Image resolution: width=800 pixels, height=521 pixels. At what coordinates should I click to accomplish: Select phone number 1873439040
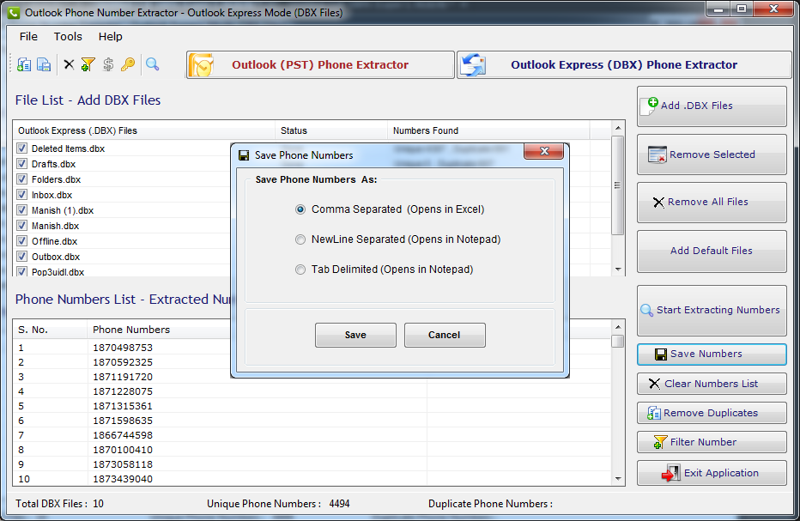(123, 479)
